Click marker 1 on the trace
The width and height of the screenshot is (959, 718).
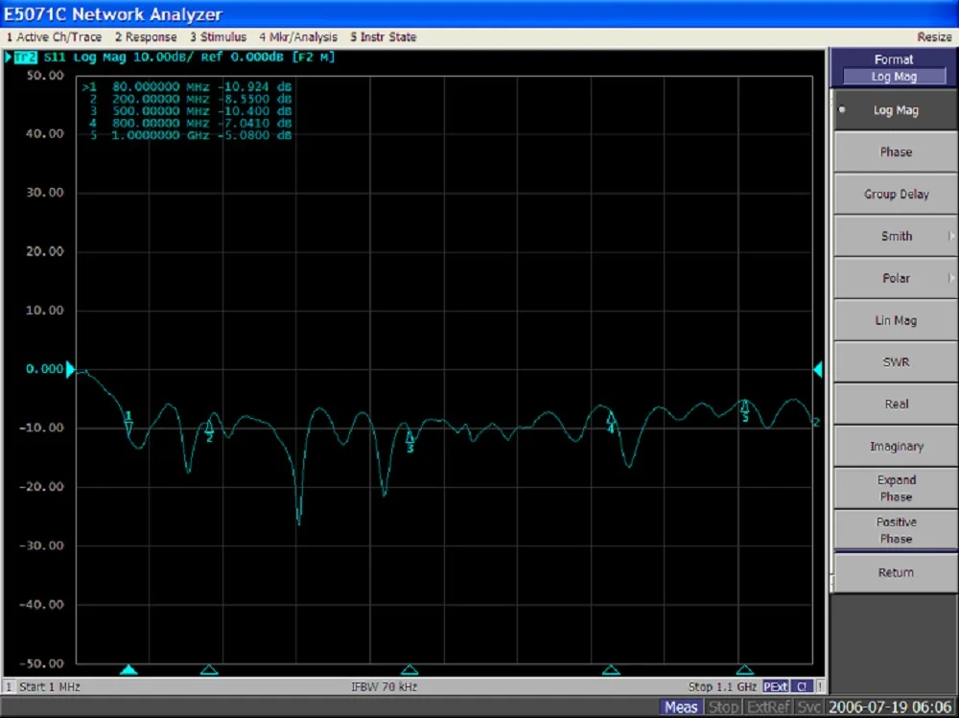click(x=129, y=422)
